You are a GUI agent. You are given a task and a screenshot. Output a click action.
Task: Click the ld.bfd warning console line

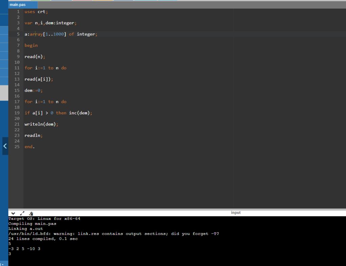click(114, 234)
